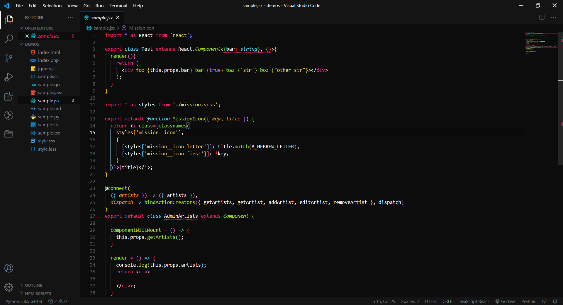The height and width of the screenshot is (305, 563).
Task: Open the Extensions view
Action: point(9,96)
